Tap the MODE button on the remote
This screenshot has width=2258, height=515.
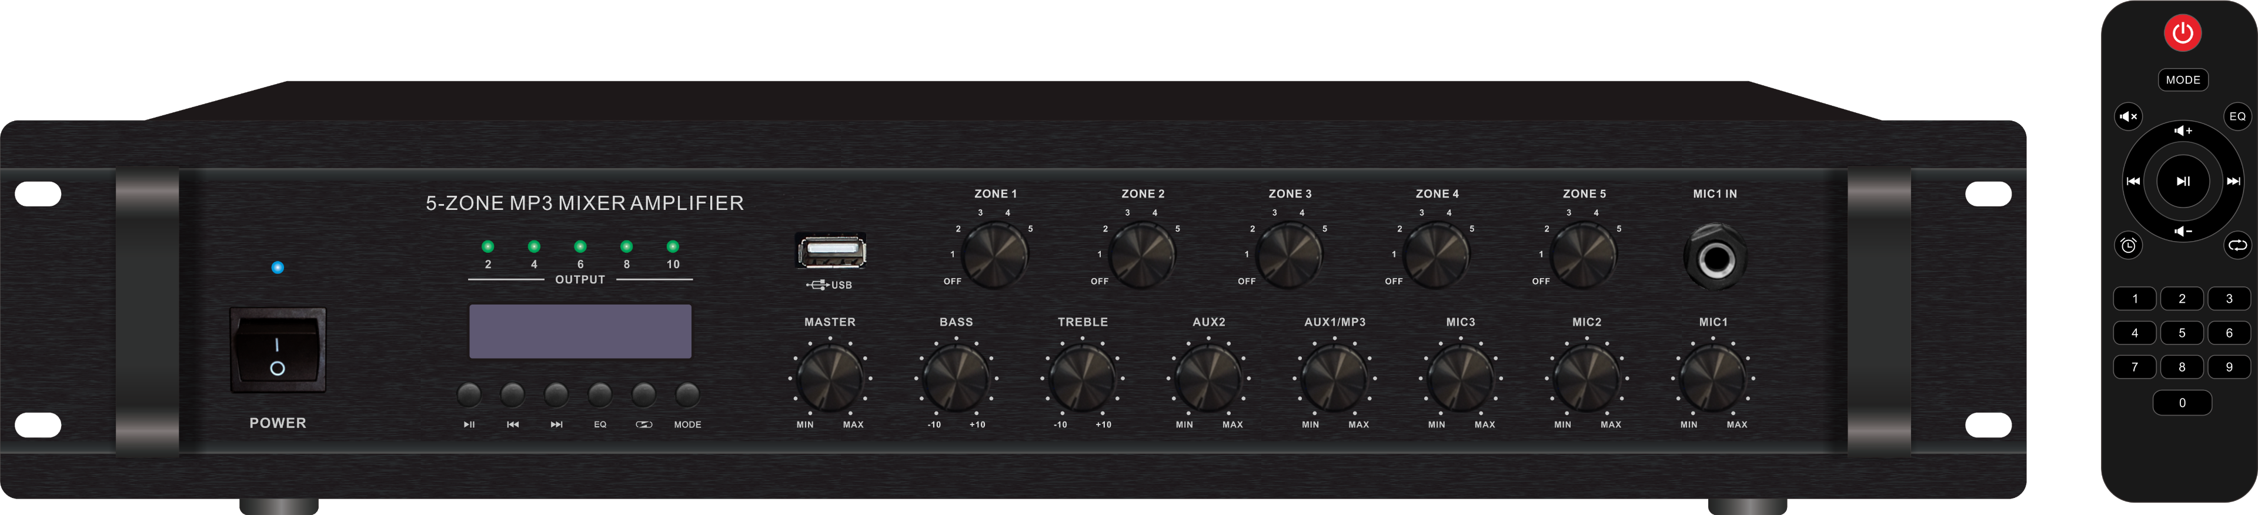click(2183, 80)
